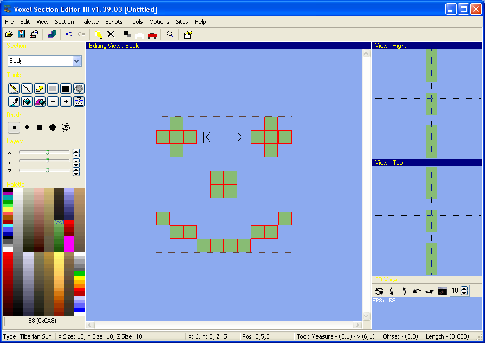Click the greyed Redo arrow icon
The image size is (485, 343).
(81, 34)
